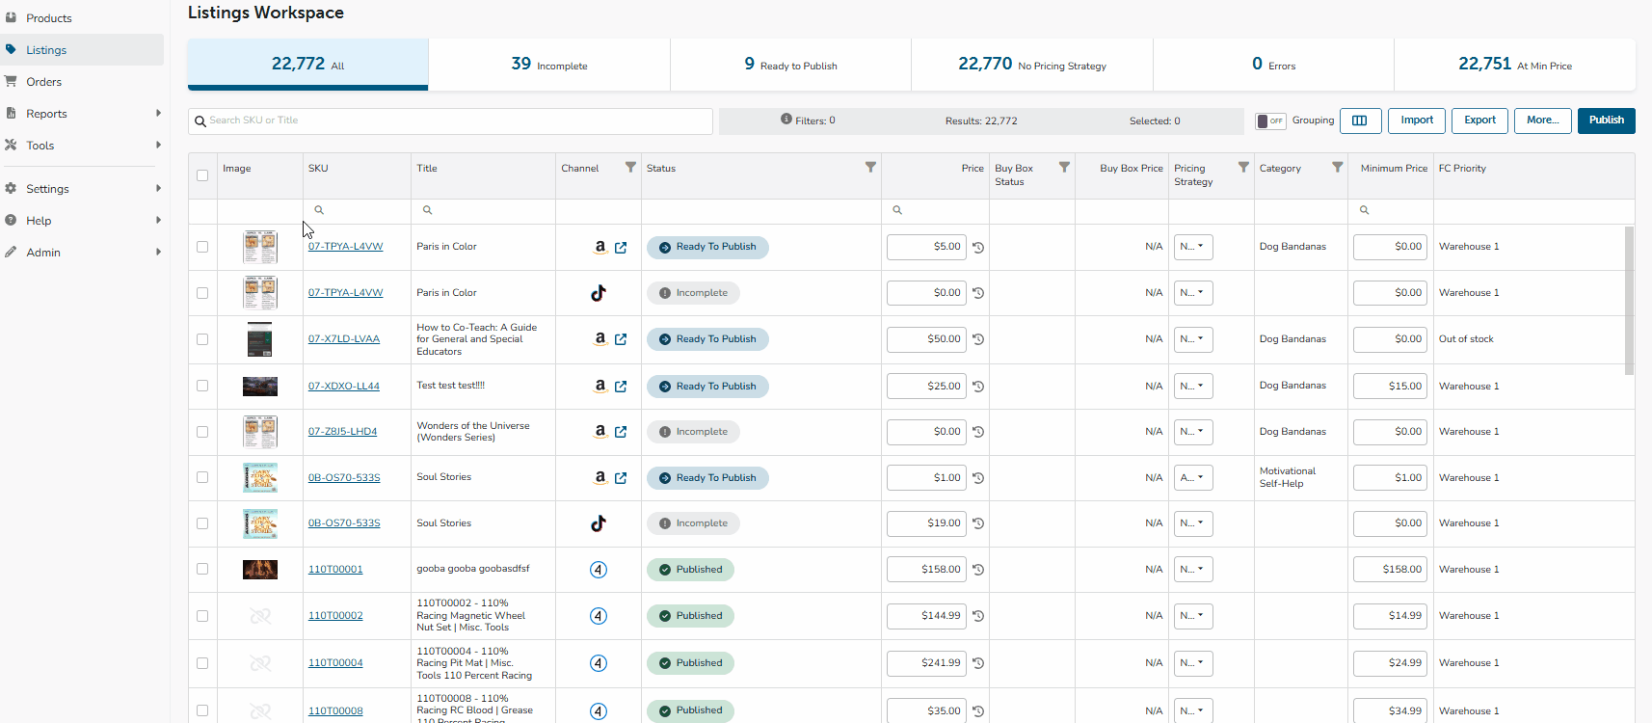Open pricing strategy dropdown for 110T00001
Image resolution: width=1652 pixels, height=723 pixels.
point(1192,570)
